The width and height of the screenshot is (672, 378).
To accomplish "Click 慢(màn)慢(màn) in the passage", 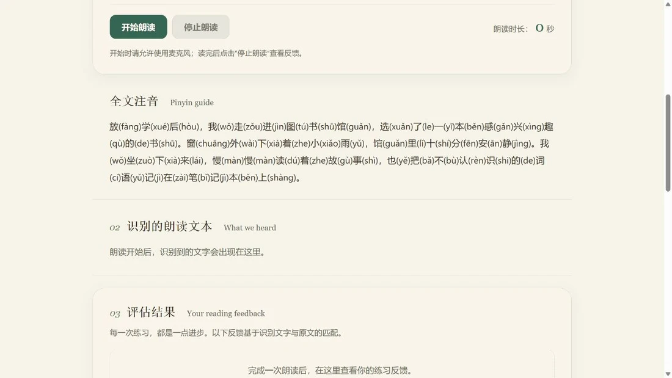I will 244,161.
